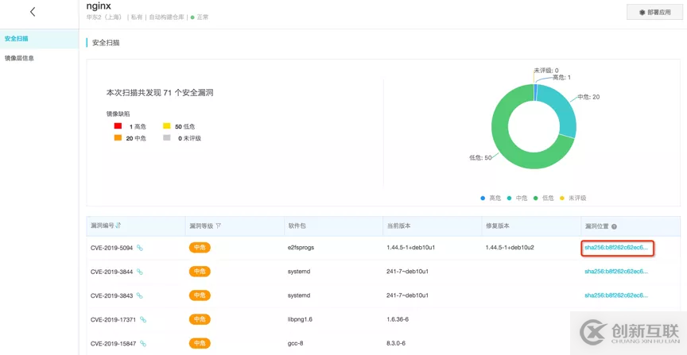Click the 1.44.5-1+deb10u2 fixed version cell

point(510,247)
